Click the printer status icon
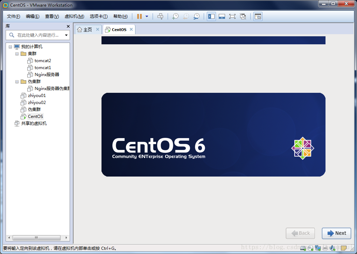Viewport: 357px width, 254px height. coord(325,248)
